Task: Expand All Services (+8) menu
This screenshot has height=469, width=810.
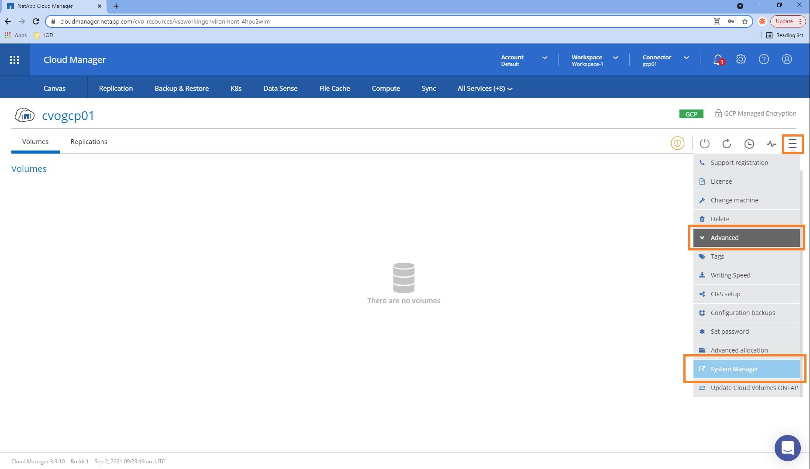Action: pos(485,89)
